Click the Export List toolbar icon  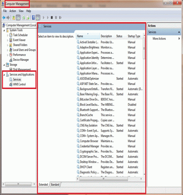pos(28,18)
